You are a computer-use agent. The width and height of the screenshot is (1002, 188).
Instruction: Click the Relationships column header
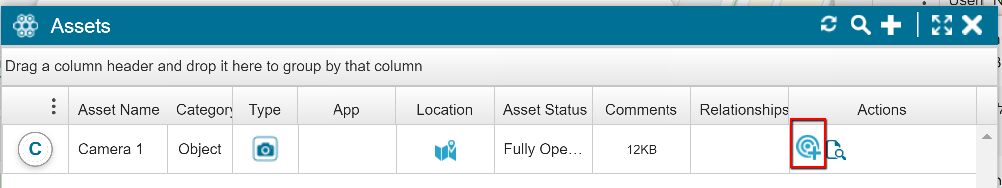pyautogui.click(x=744, y=110)
